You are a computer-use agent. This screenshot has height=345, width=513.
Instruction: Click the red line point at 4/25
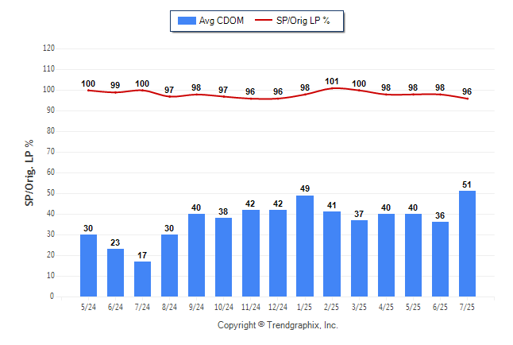pyautogui.click(x=386, y=95)
